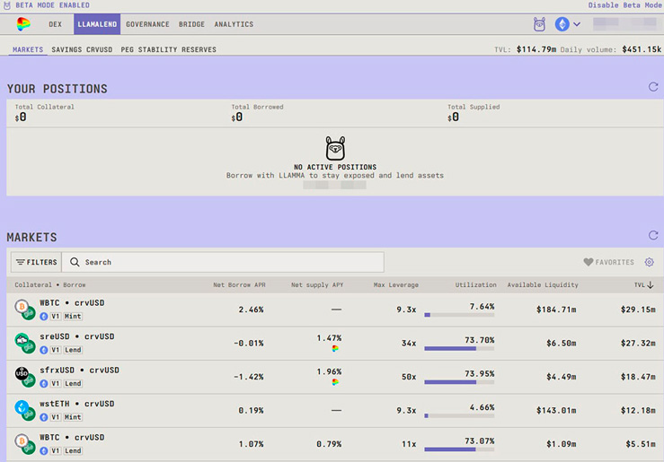Click the -1.42% borrow APR value
Viewport: 664px width, 462px height.
pyautogui.click(x=249, y=377)
